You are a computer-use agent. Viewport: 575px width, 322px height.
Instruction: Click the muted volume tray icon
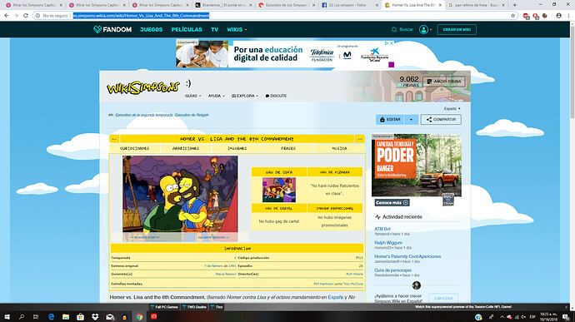coord(523,317)
